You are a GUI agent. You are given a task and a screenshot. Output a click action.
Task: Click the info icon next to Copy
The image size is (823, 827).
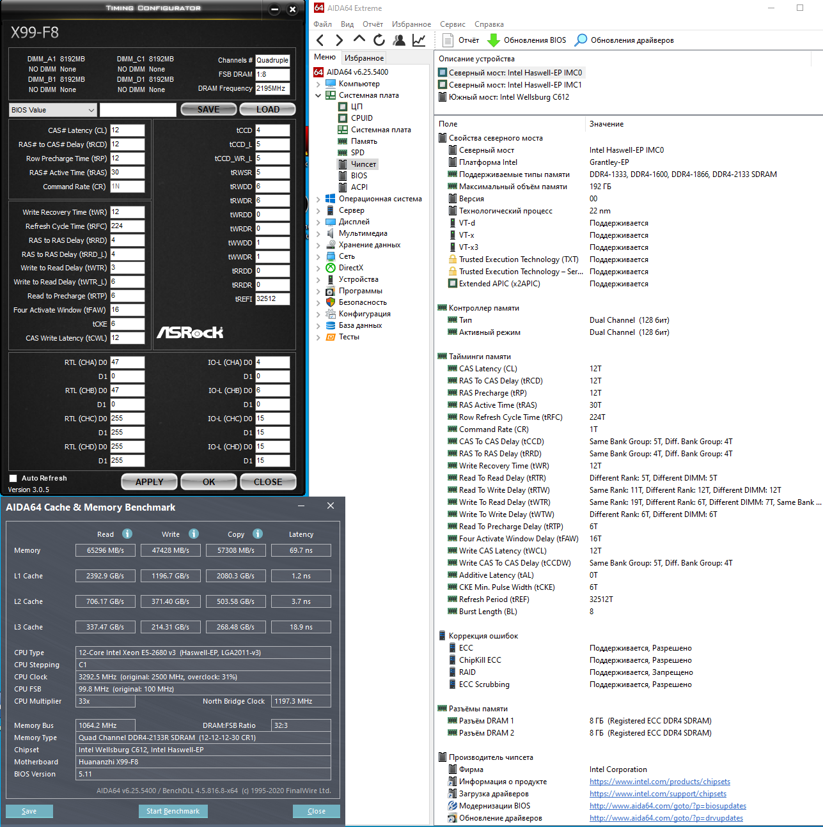(258, 534)
